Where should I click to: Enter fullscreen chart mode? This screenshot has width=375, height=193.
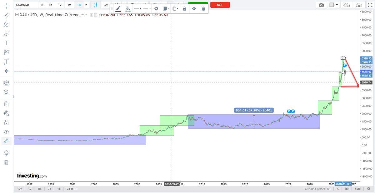click(370, 5)
